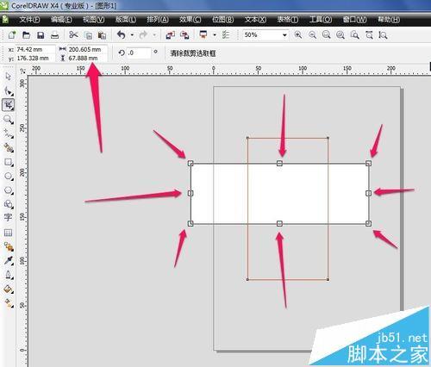The image size is (431, 367).
Task: Click the rotation angle input field
Action: click(x=139, y=53)
